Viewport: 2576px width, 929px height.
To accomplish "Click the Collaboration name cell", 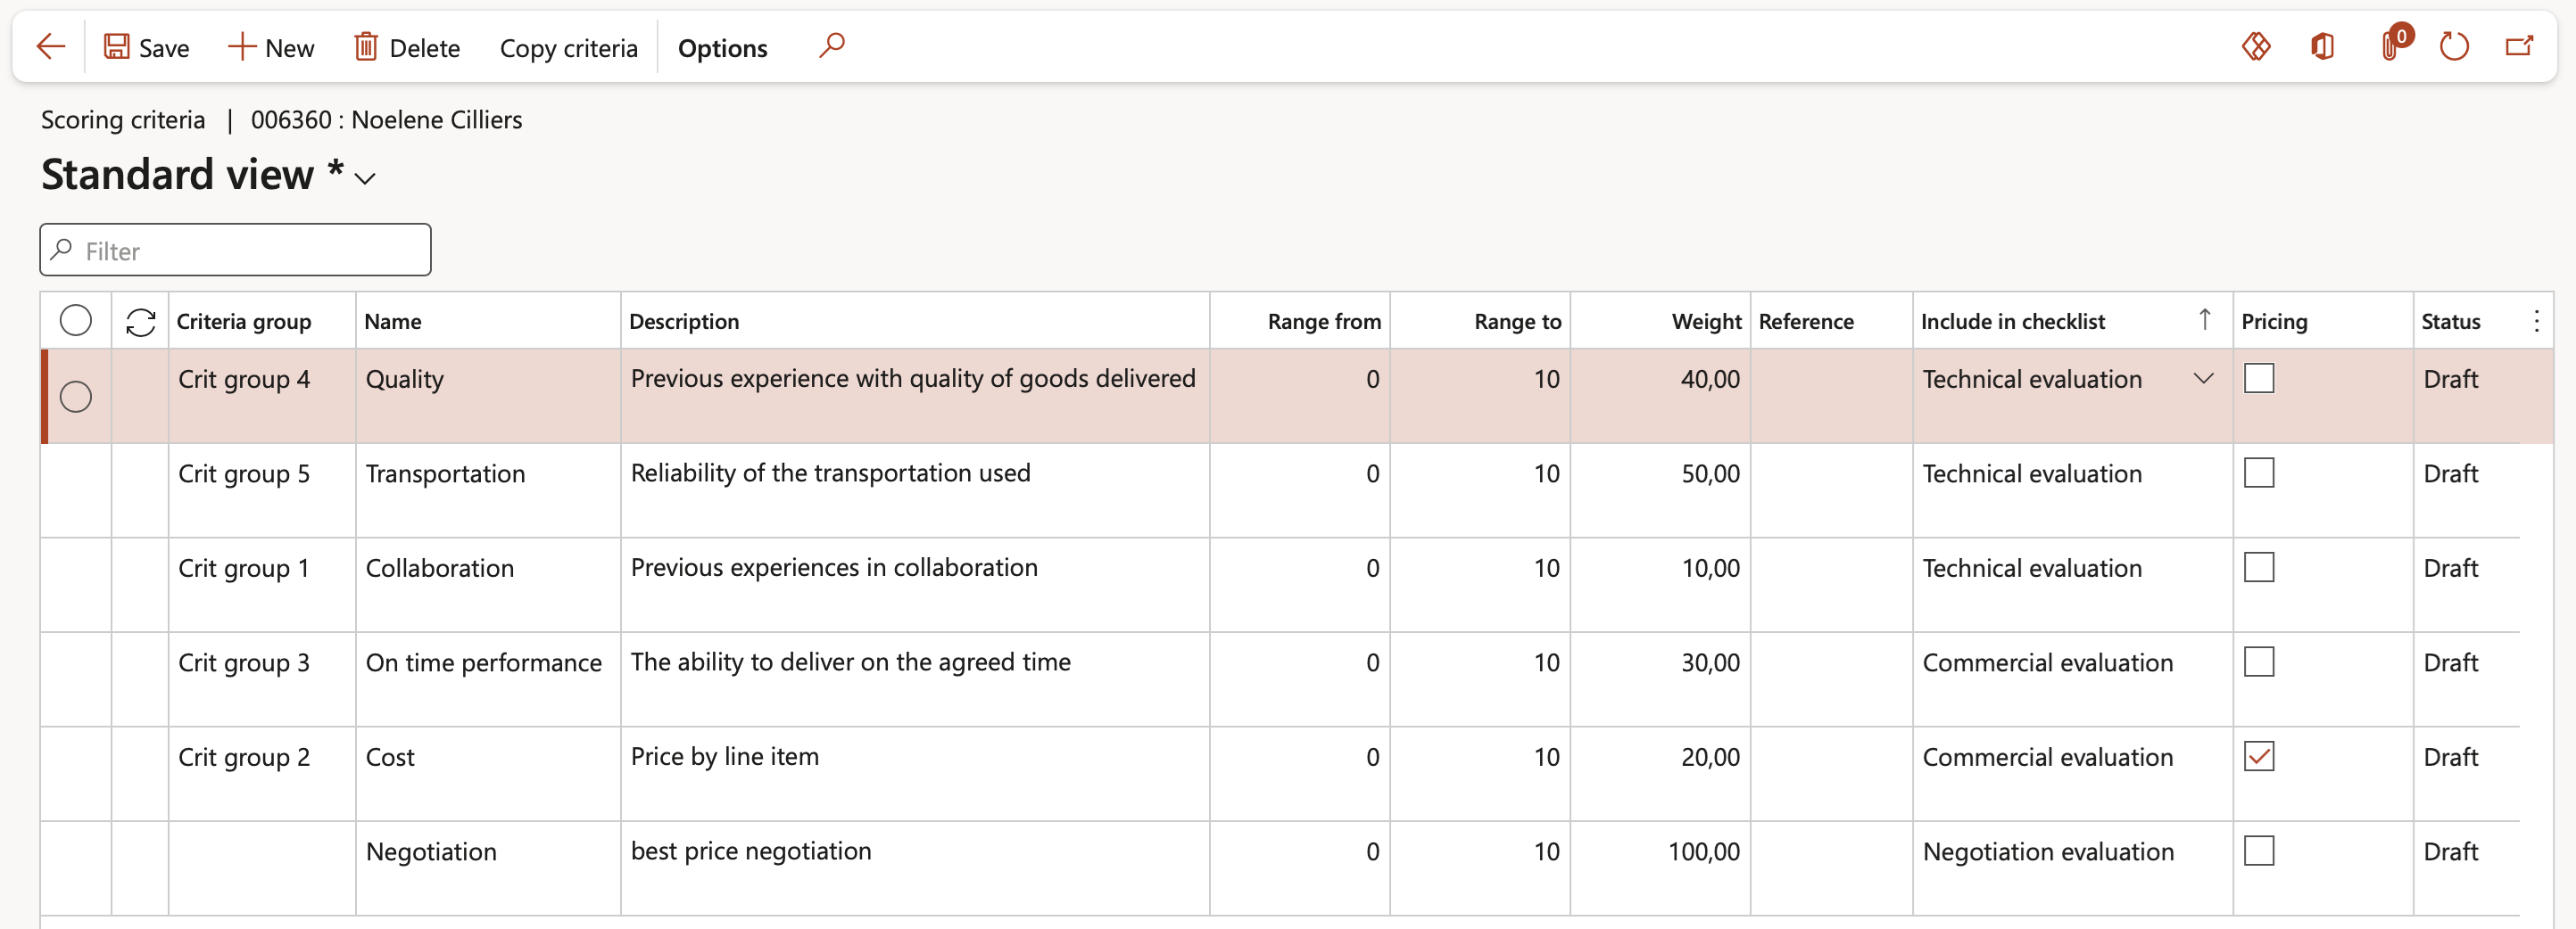I will [x=488, y=586].
